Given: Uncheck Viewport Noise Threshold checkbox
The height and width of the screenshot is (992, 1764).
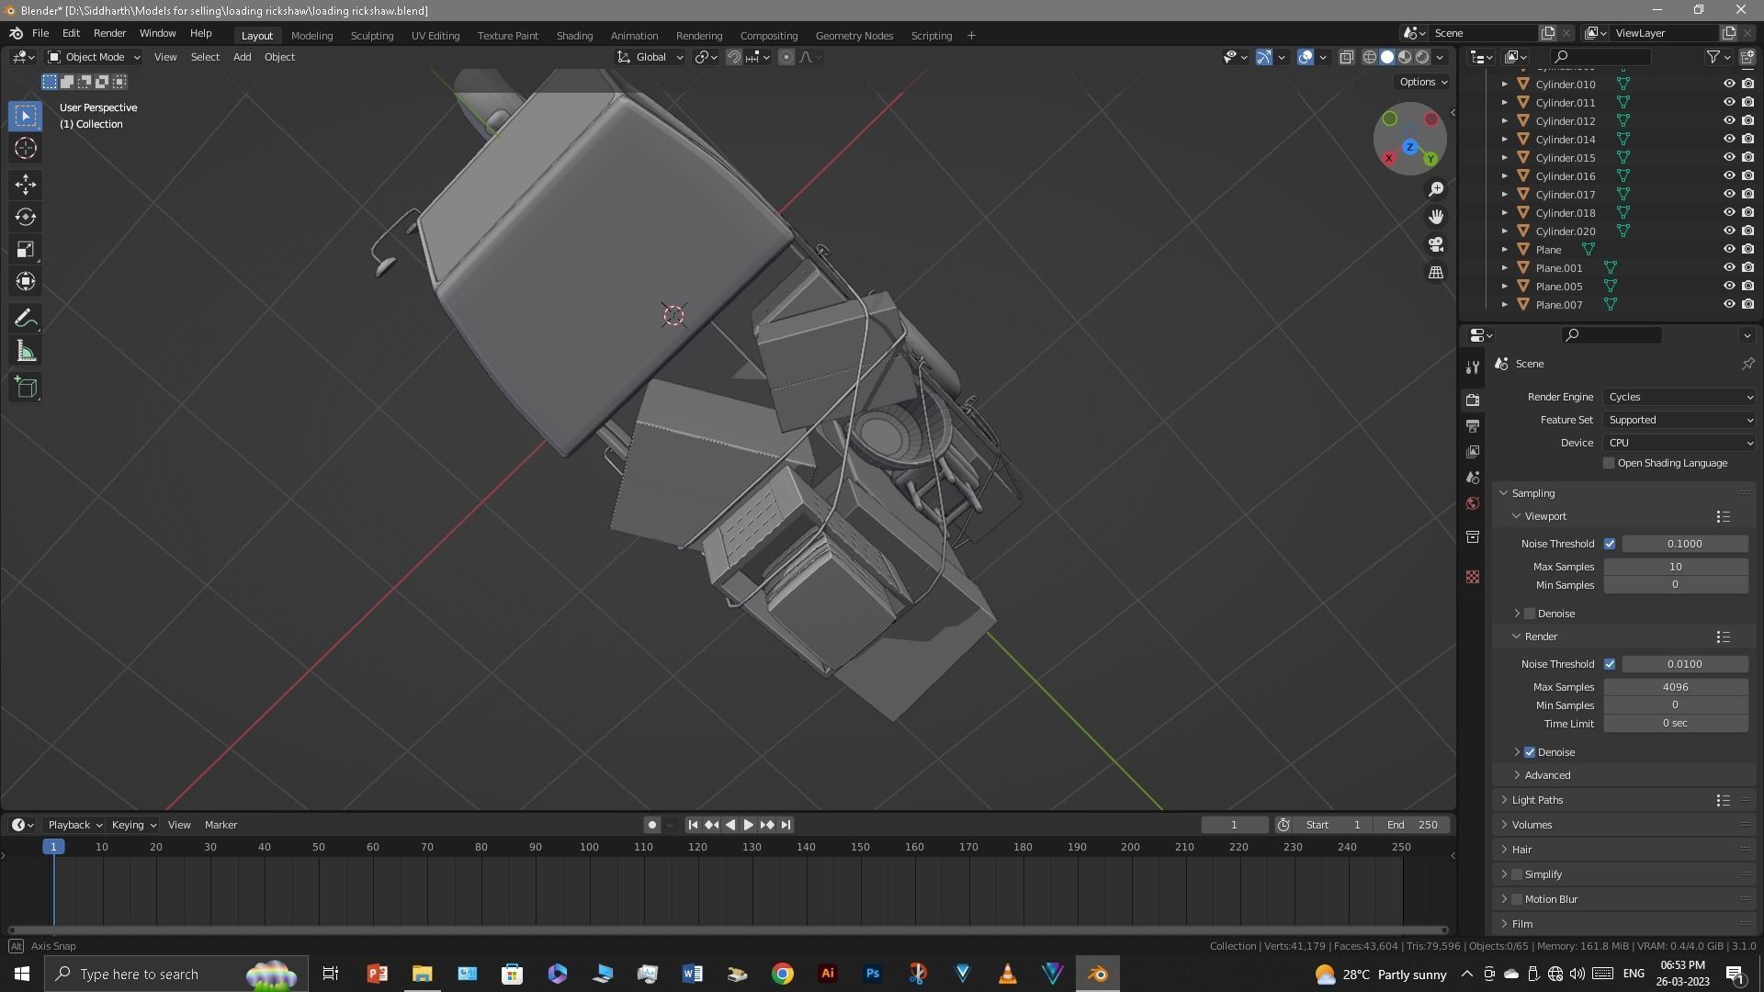Looking at the screenshot, I should tap(1610, 544).
